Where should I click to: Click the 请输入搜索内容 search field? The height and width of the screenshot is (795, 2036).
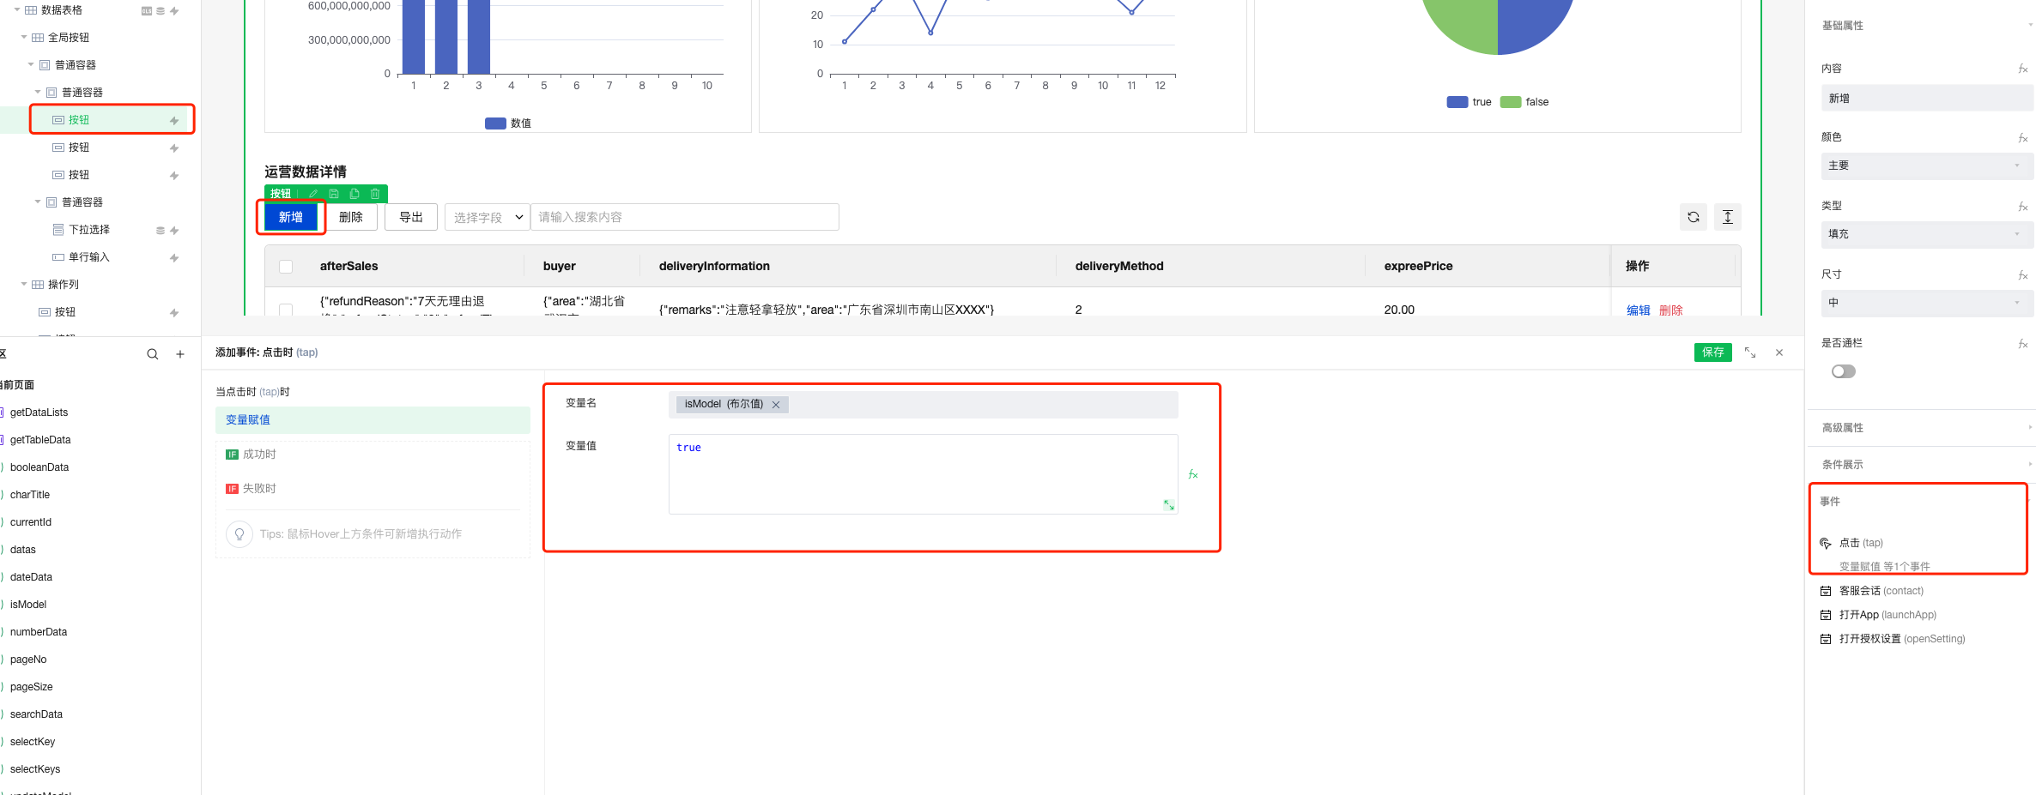(685, 217)
